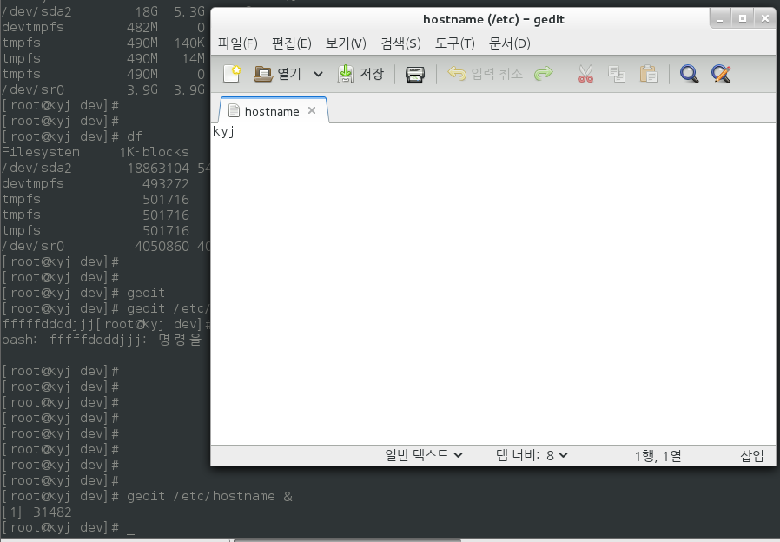The height and width of the screenshot is (542, 780).
Task: Click the copy icon in the toolbar
Action: point(617,74)
